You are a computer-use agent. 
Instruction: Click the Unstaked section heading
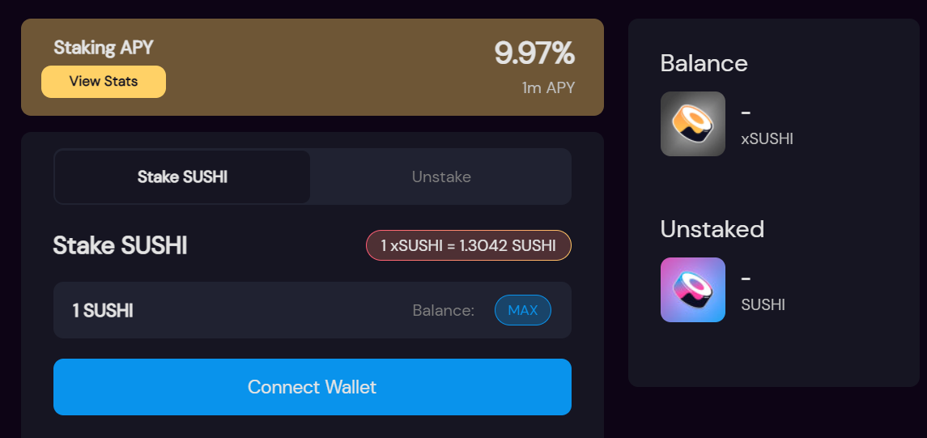pos(712,229)
